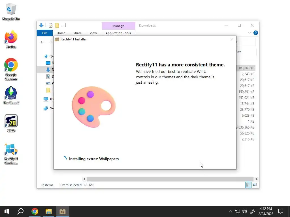Image resolution: width=290 pixels, height=217 pixels.
Task: Select Documents icon in navigation pane
Action: [48, 76]
